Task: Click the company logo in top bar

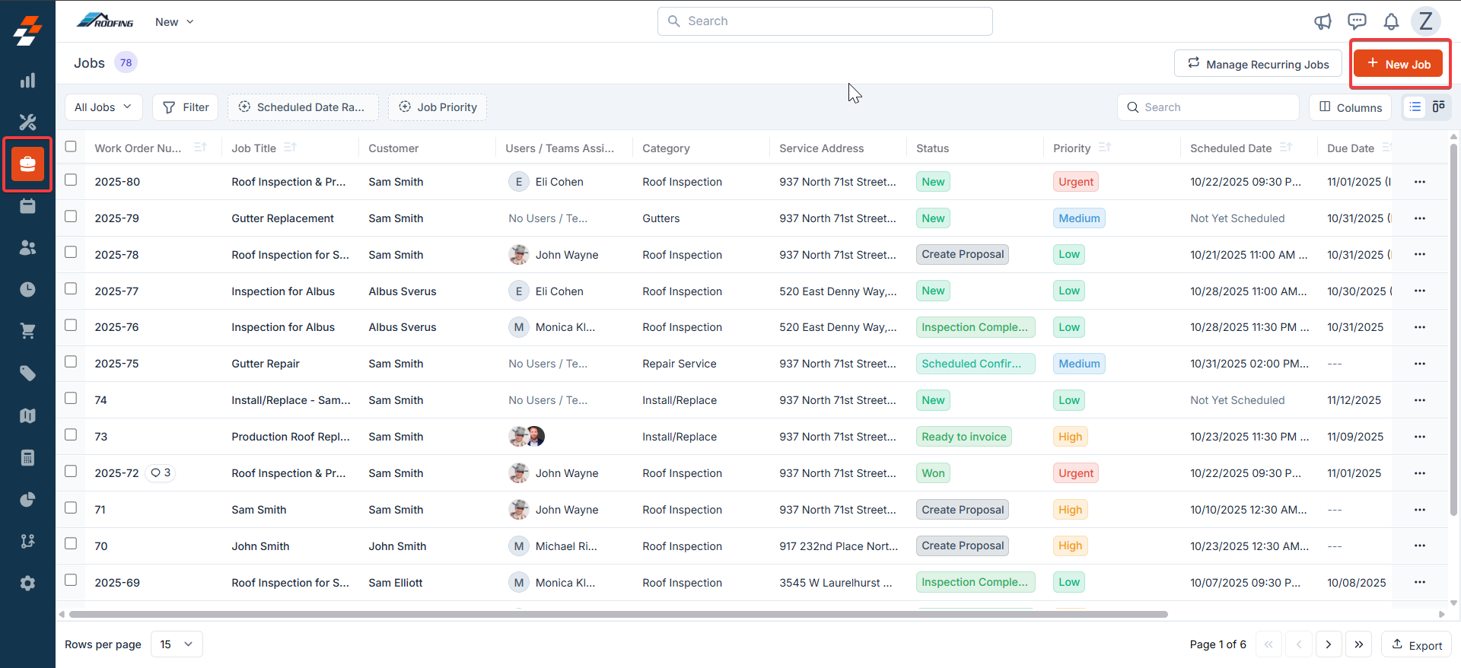Action: (105, 21)
